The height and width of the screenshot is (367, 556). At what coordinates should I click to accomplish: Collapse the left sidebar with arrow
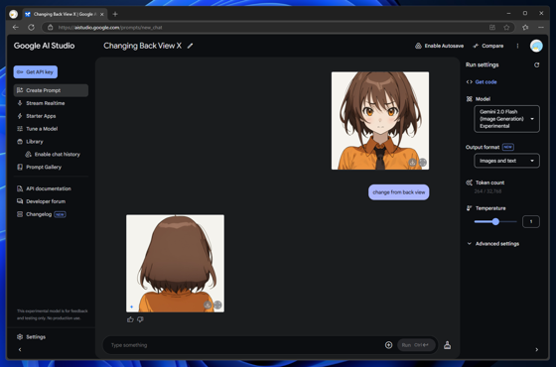[20, 349]
